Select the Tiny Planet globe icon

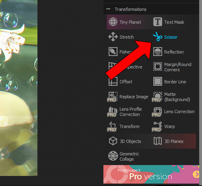coord(113,22)
